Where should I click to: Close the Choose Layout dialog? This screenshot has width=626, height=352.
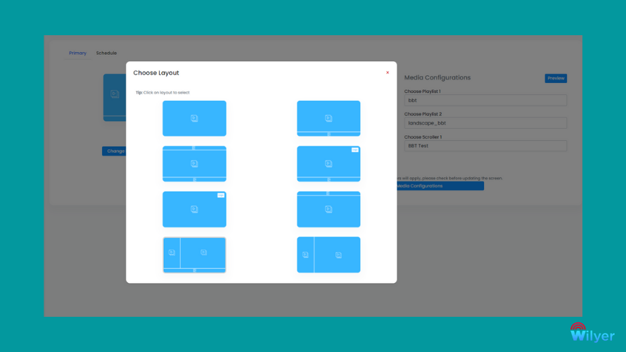[388, 73]
